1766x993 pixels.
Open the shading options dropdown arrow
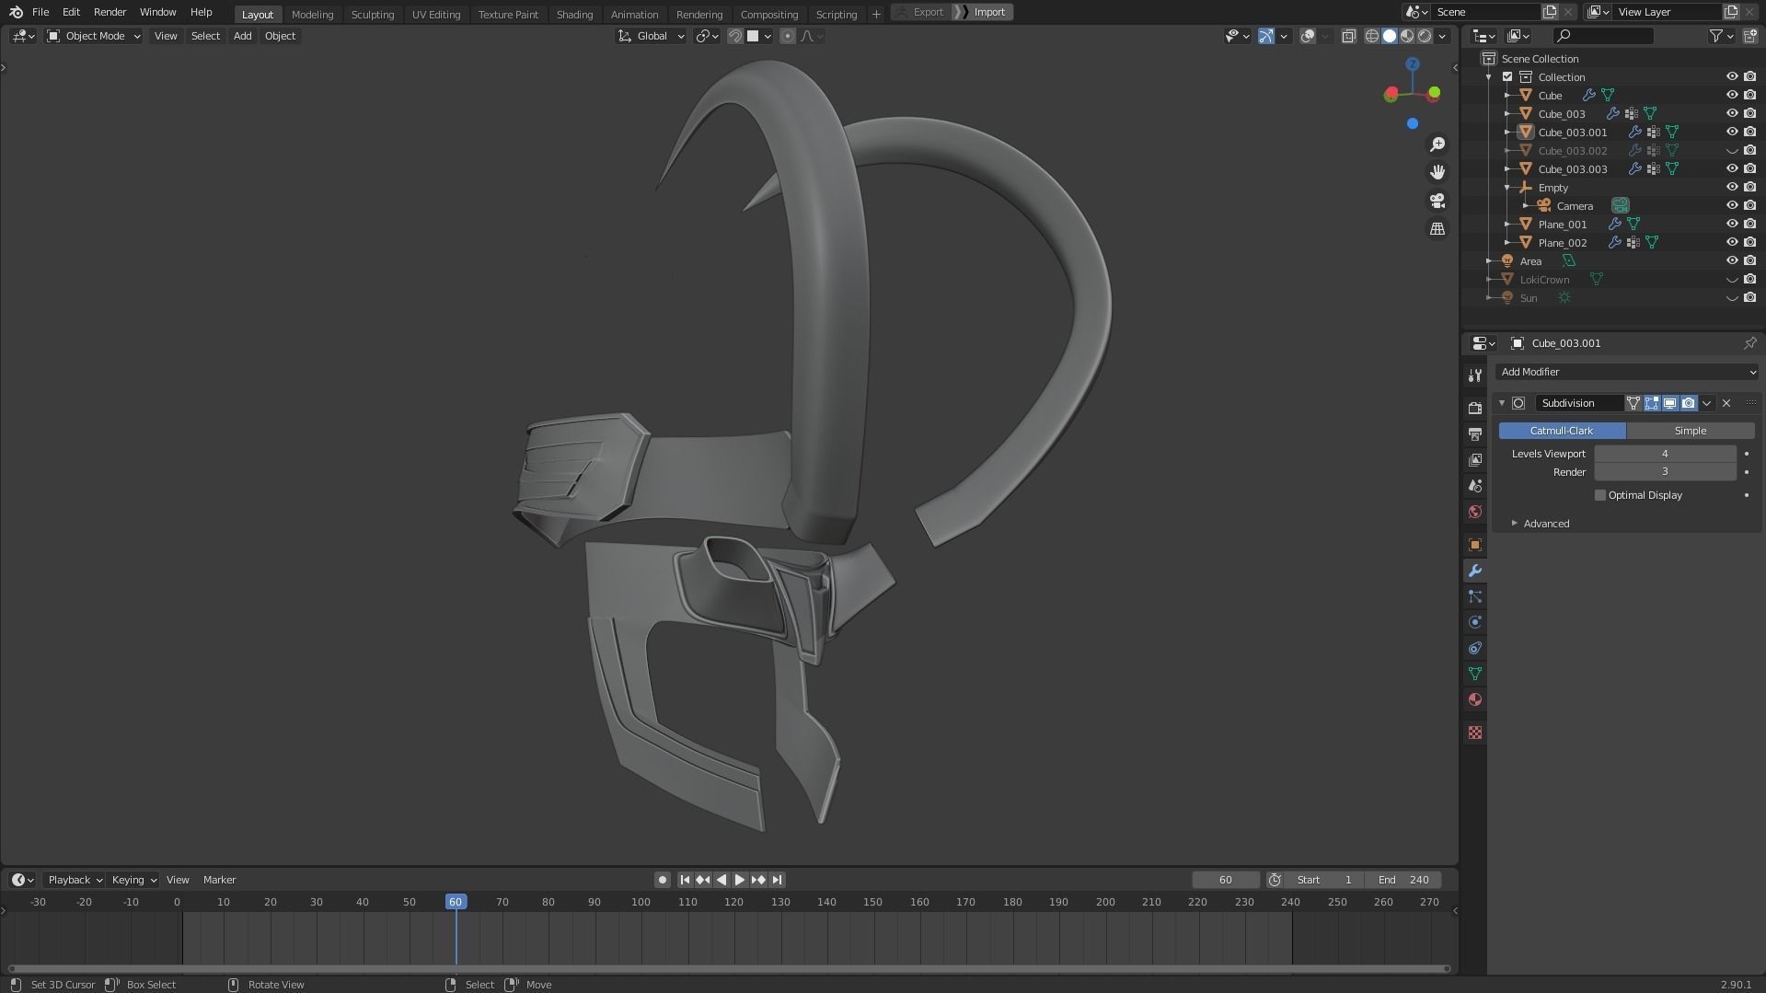coord(1443,36)
